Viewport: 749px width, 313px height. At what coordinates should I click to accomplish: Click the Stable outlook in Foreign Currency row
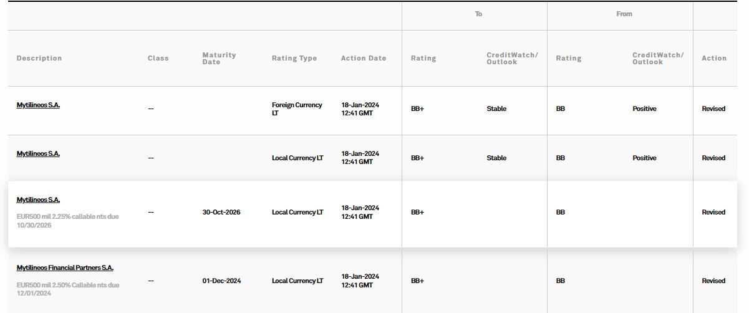496,108
